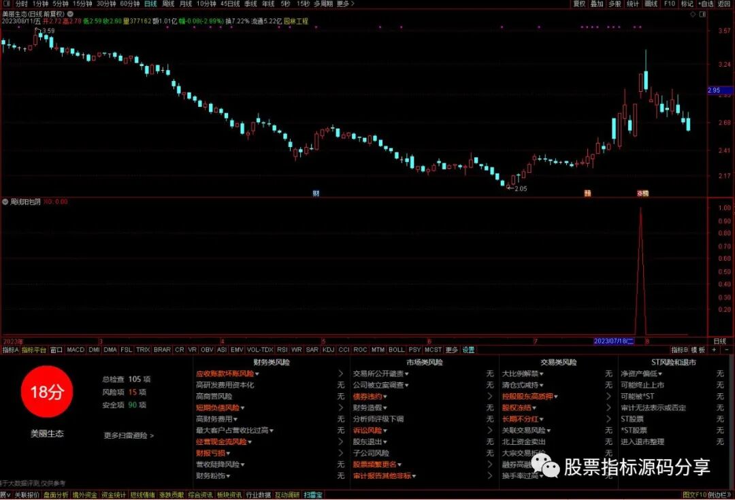The width and height of the screenshot is (735, 500).
Task: Expand 财报亏损 row chevron
Action: click(x=341, y=453)
